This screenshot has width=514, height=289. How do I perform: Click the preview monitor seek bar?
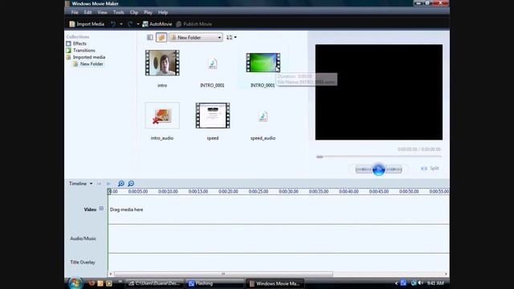pyautogui.click(x=378, y=157)
